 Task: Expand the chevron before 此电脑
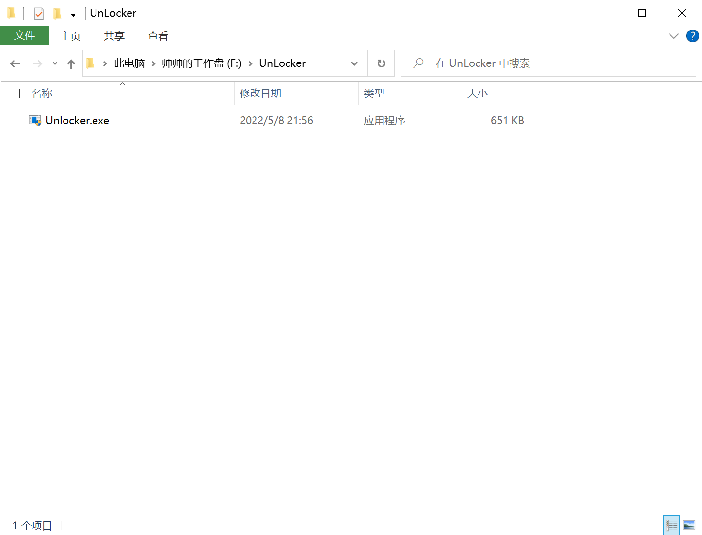(x=105, y=63)
